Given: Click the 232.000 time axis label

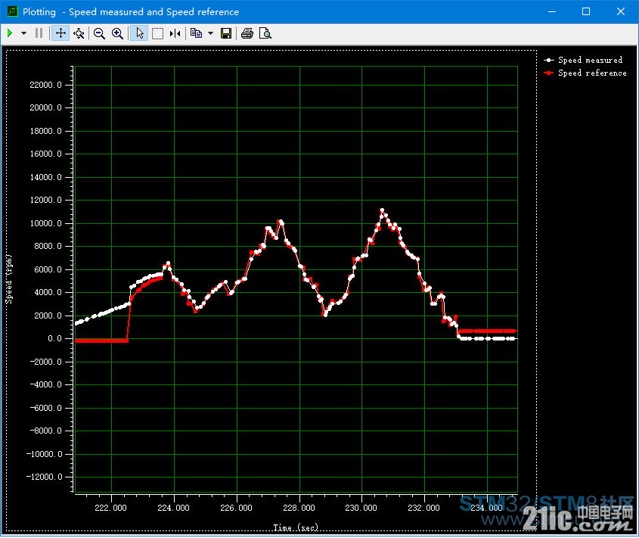Looking at the screenshot, I should point(423,508).
